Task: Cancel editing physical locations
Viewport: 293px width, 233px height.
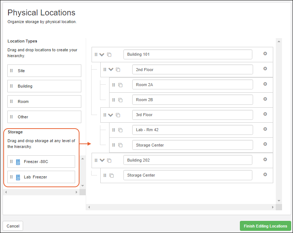Action: pyautogui.click(x=12, y=226)
